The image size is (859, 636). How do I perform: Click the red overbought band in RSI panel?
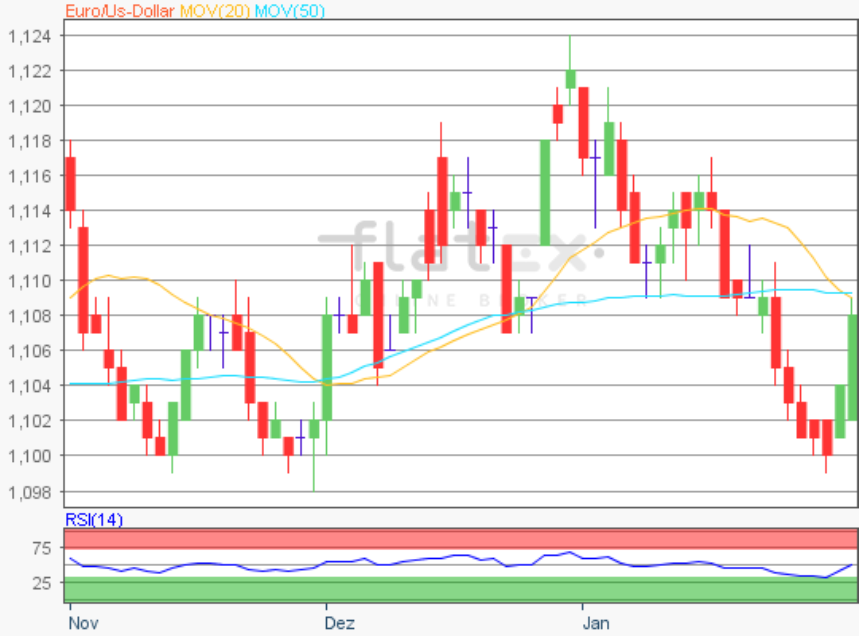click(461, 538)
